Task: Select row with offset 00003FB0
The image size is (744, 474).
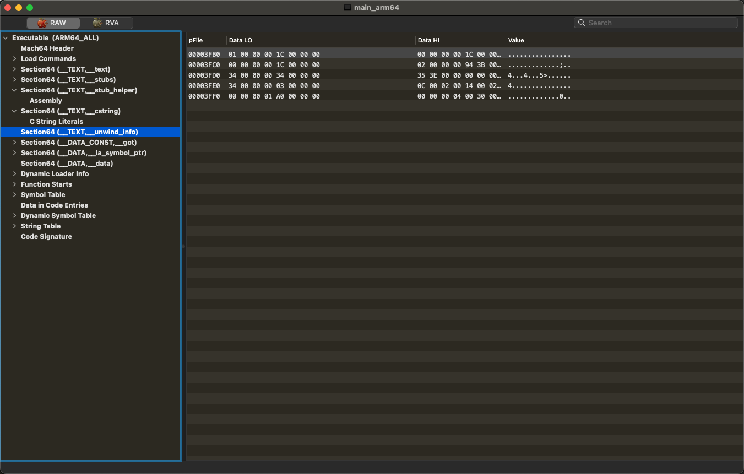Action: [465, 55]
